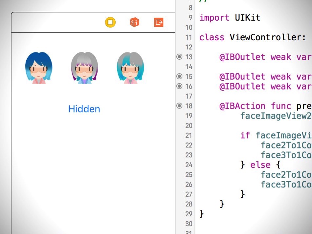Viewport: 312px width, 234px height.
Task: Click the 'if faceImageVi' statement on line 21
Action: pos(276,135)
